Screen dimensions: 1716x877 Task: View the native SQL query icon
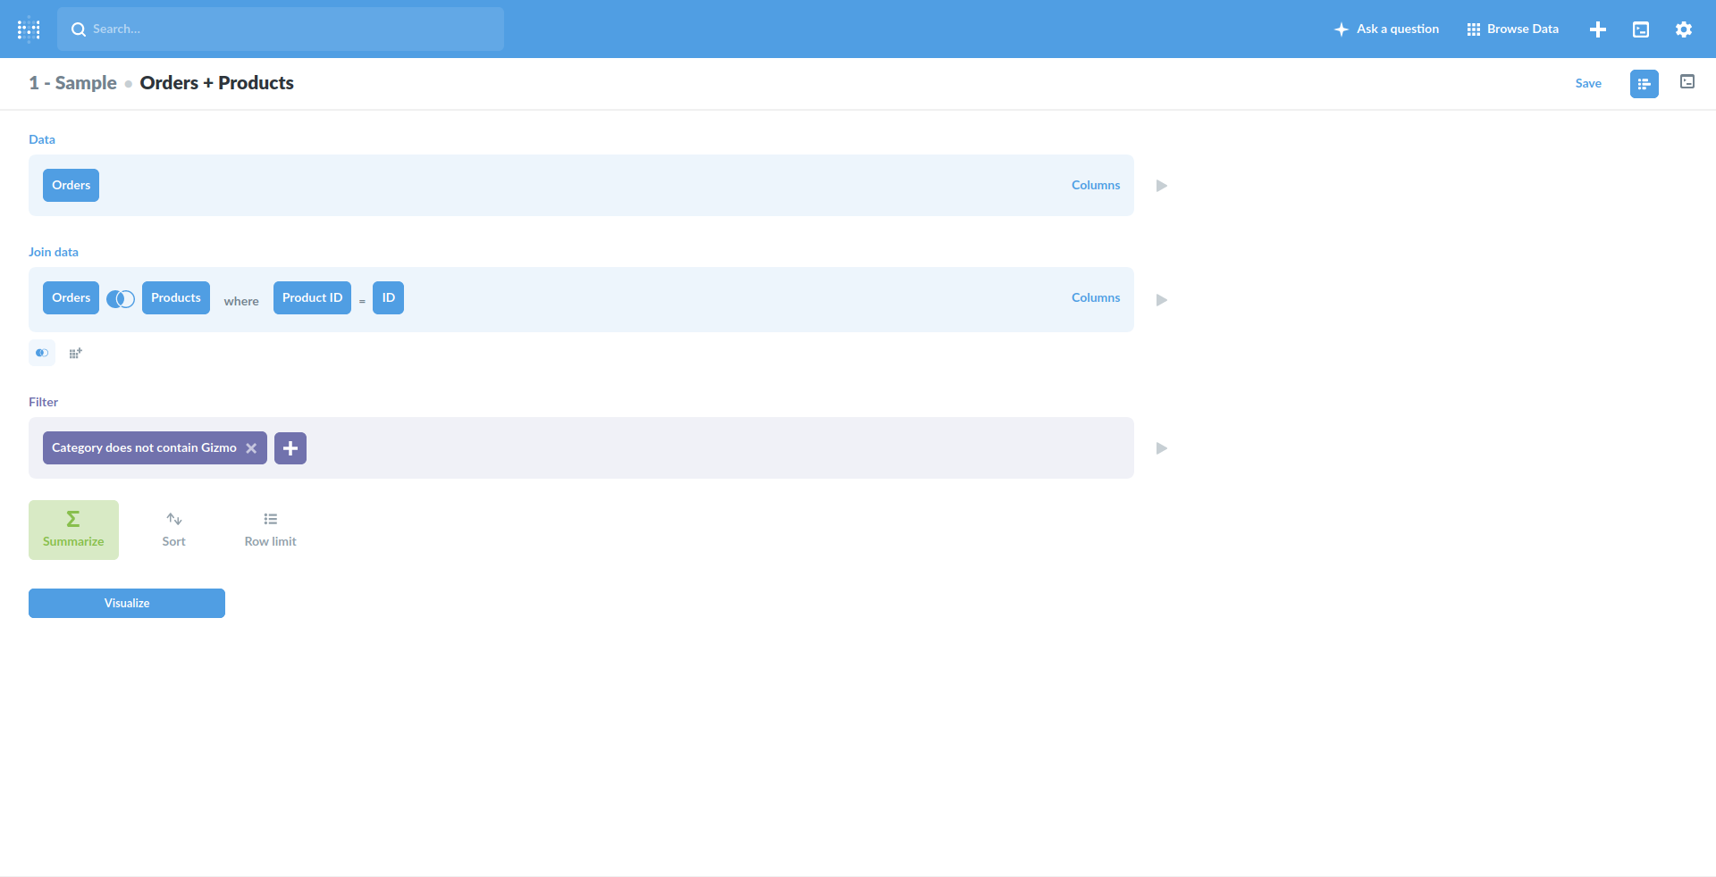(1687, 82)
